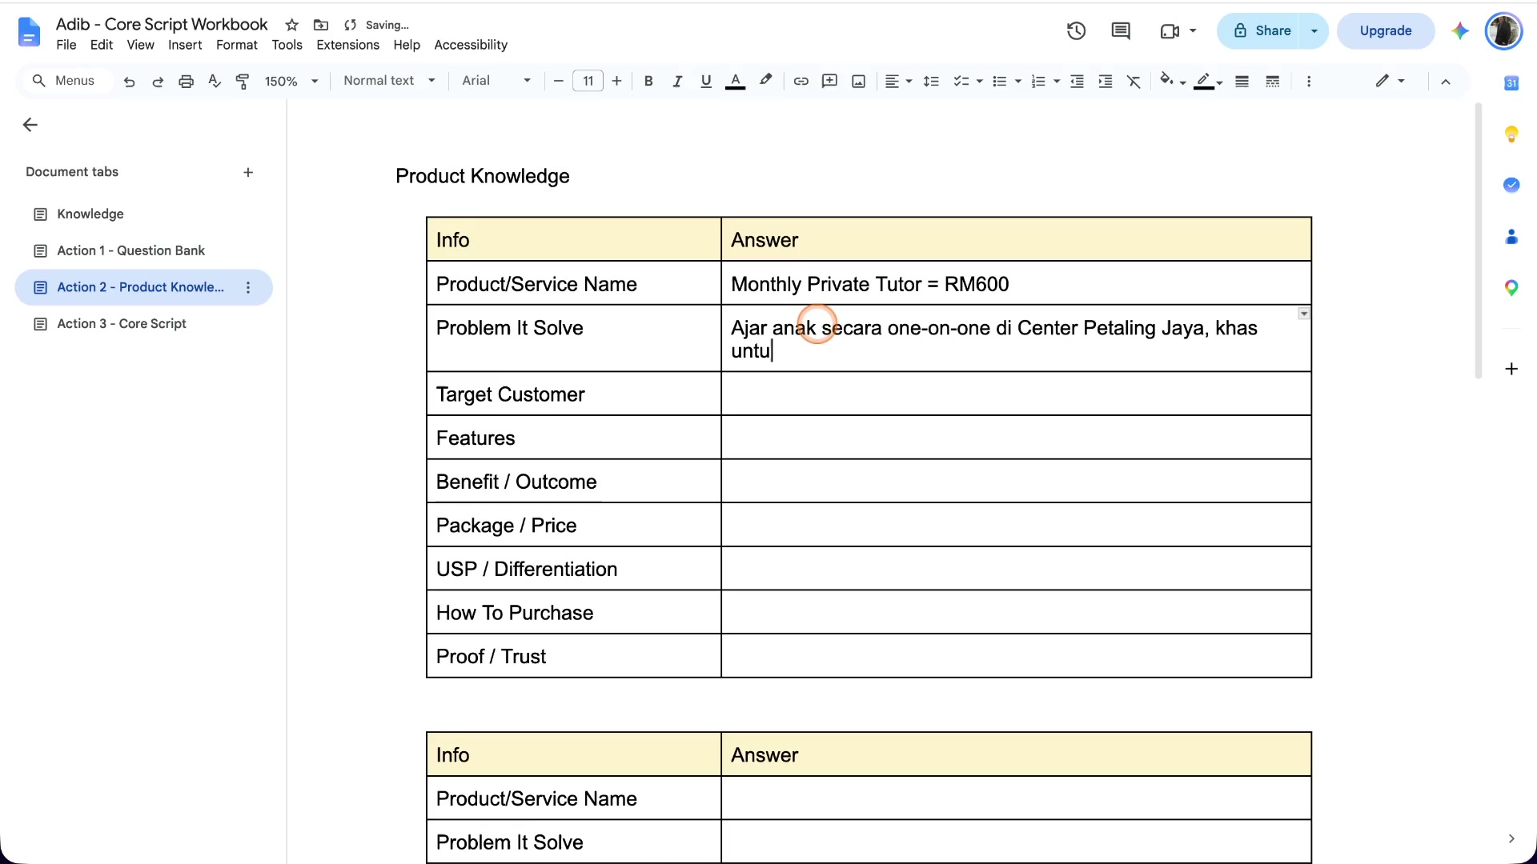The image size is (1537, 864).
Task: Open the editing mode pencil dropdown
Action: 1391,81
